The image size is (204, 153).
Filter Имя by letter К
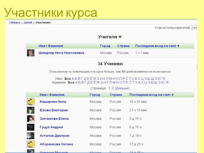coord(105,79)
